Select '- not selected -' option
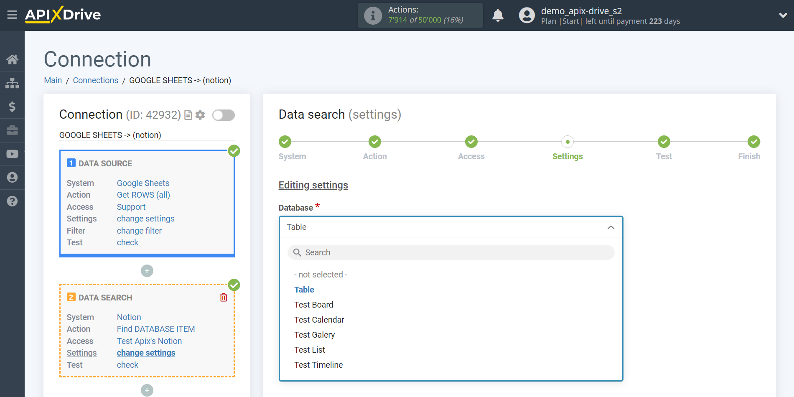 (321, 275)
